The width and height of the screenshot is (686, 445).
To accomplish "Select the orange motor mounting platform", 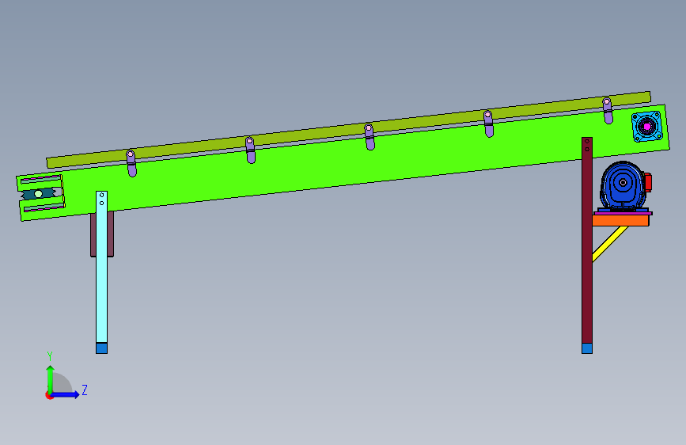I will [x=620, y=221].
